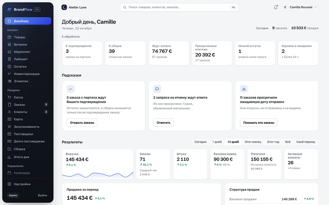Click the Эксклюзивность star icon
The height and width of the screenshot is (205, 329).
(9, 126)
